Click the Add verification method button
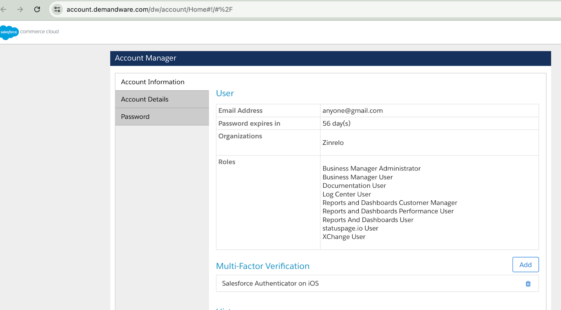This screenshot has width=561, height=310. coord(525,265)
